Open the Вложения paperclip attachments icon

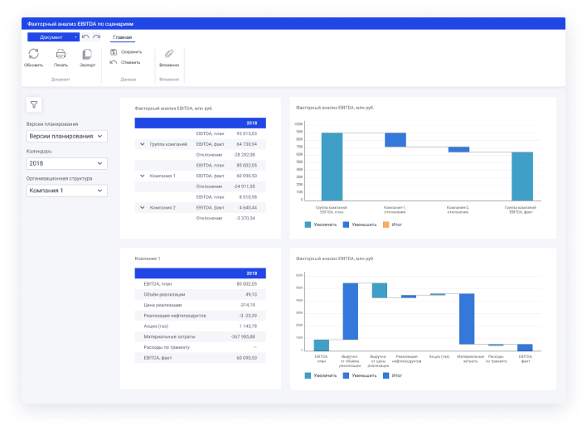(169, 54)
